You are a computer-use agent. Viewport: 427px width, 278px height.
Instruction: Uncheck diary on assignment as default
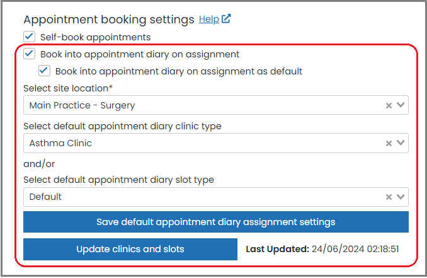coord(44,71)
